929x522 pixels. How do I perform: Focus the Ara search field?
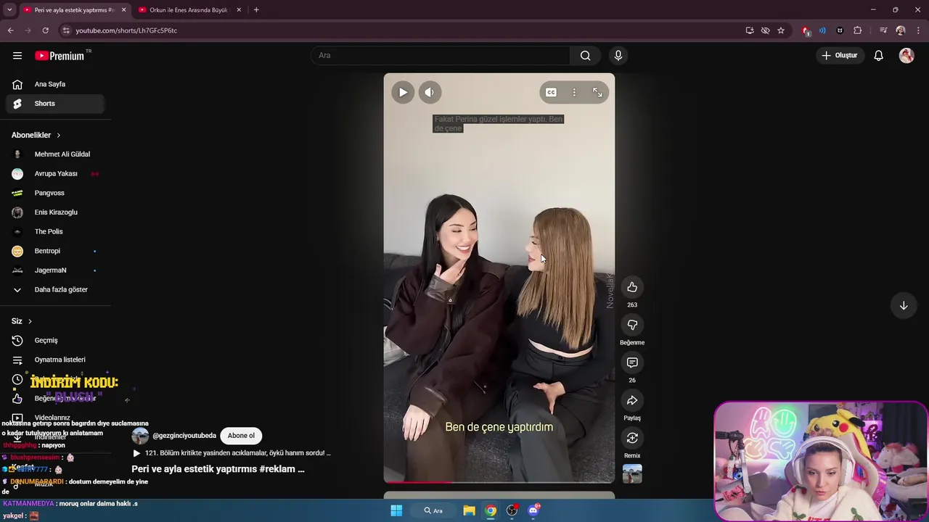coord(441,56)
